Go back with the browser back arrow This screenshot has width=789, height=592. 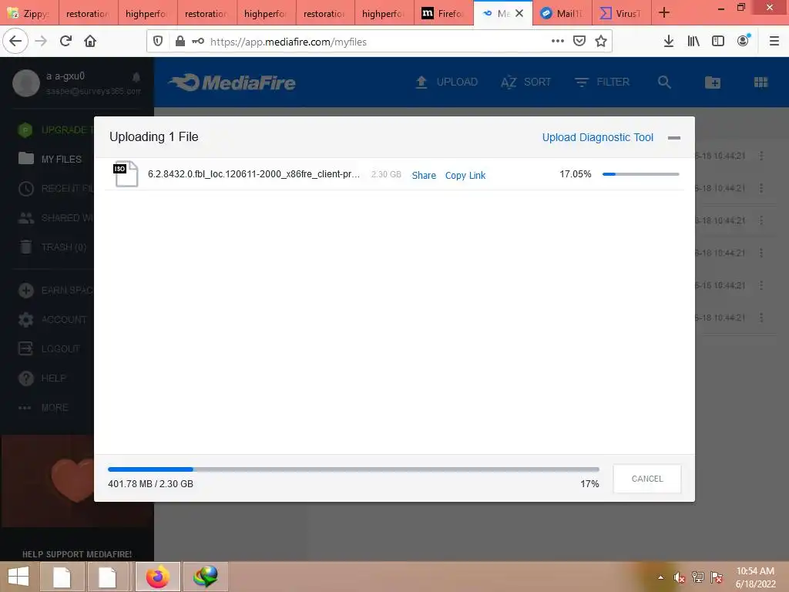[15, 42]
